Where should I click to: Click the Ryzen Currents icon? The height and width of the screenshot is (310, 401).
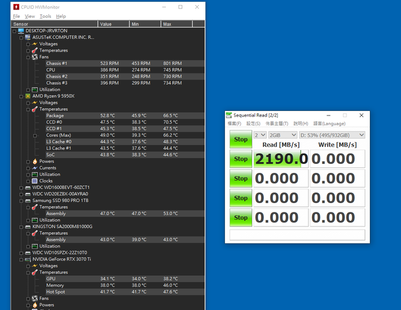point(35,168)
